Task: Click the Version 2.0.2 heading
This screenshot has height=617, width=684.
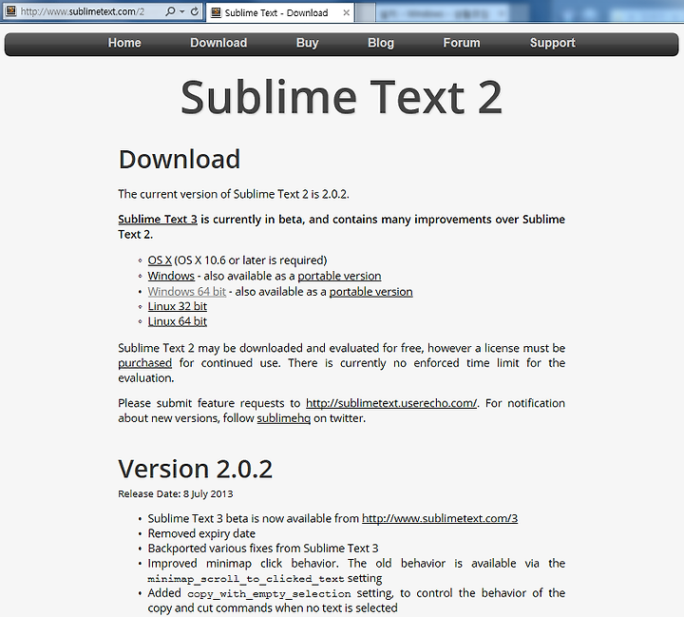Action: click(x=195, y=469)
